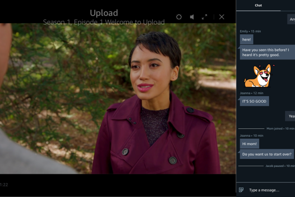Viewport: 295px width, 197px height.
Task: Click the corgi heart-eyes sticker in chat
Action: click(259, 76)
